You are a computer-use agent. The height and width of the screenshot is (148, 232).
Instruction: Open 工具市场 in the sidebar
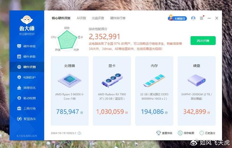[x=27, y=108]
